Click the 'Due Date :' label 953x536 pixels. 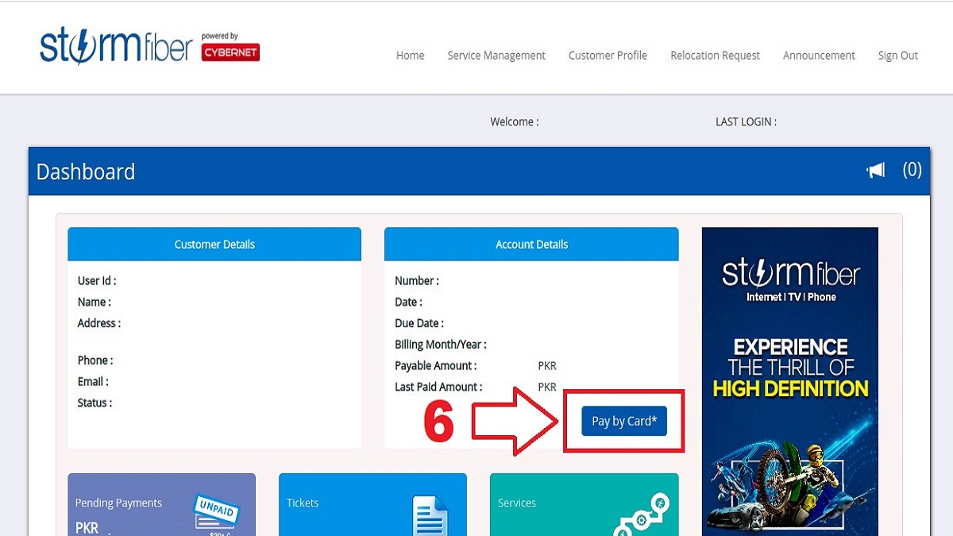(x=419, y=324)
